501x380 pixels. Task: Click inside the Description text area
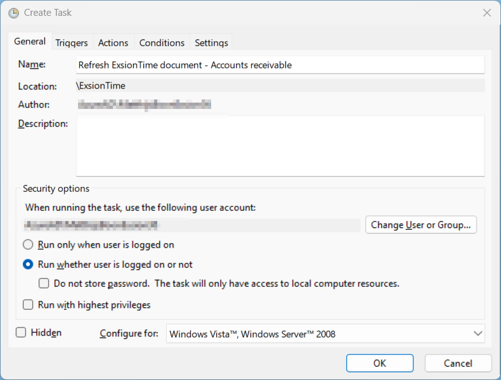(x=280, y=146)
